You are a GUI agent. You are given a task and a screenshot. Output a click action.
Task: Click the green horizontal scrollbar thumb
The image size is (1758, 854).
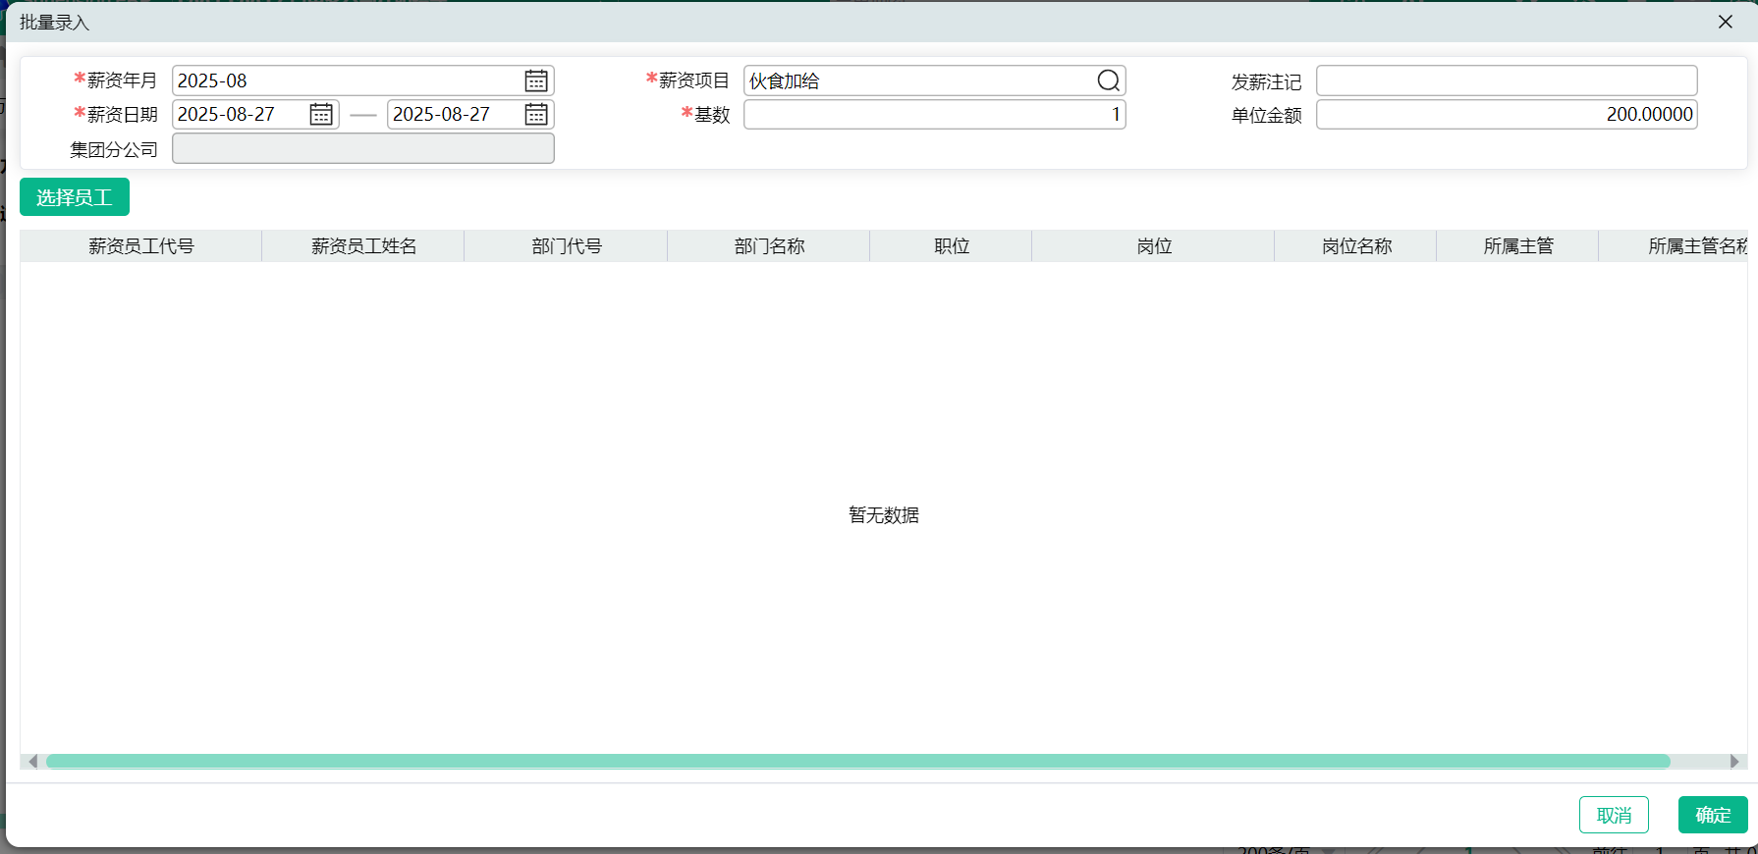click(857, 762)
